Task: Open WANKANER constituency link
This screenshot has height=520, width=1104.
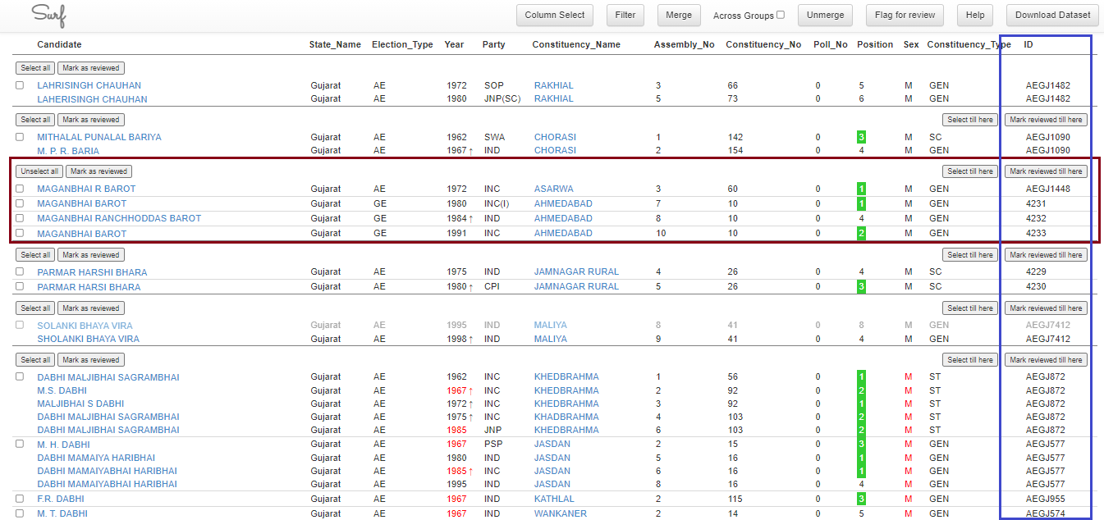Action: 561,513
